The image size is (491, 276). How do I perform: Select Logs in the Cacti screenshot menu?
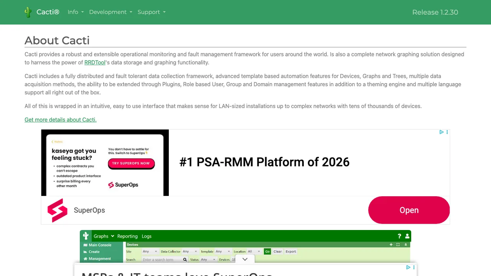click(x=147, y=236)
